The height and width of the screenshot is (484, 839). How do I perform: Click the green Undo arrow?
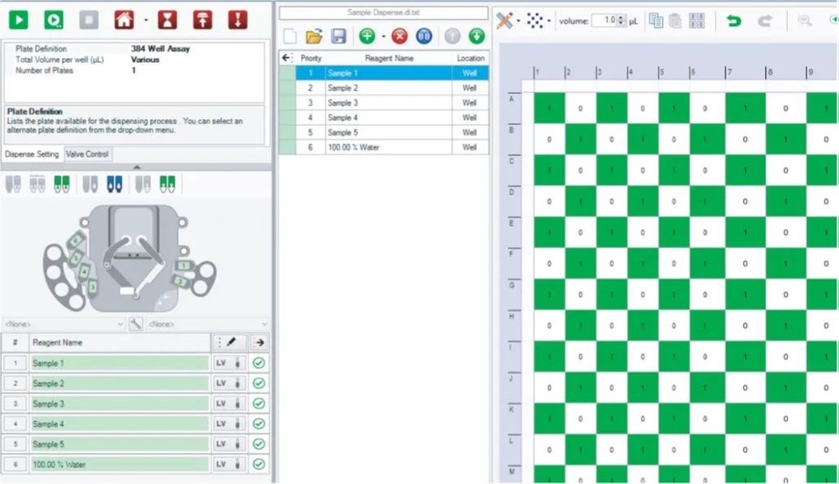point(734,21)
